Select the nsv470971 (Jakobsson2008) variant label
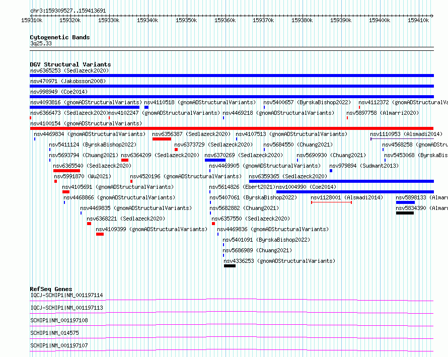This screenshot has width=448, height=357. point(68,81)
